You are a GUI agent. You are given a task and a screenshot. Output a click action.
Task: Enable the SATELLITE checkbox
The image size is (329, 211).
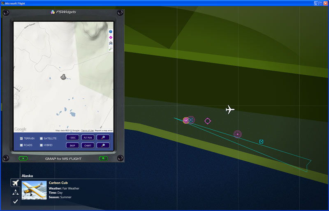[42, 138]
